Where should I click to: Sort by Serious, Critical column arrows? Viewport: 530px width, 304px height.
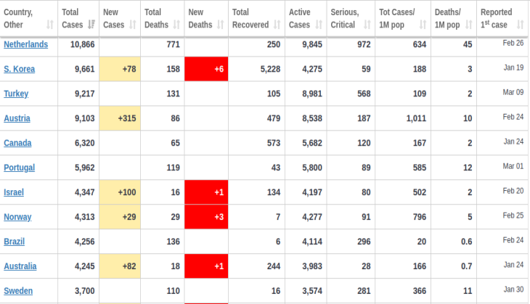pos(367,25)
